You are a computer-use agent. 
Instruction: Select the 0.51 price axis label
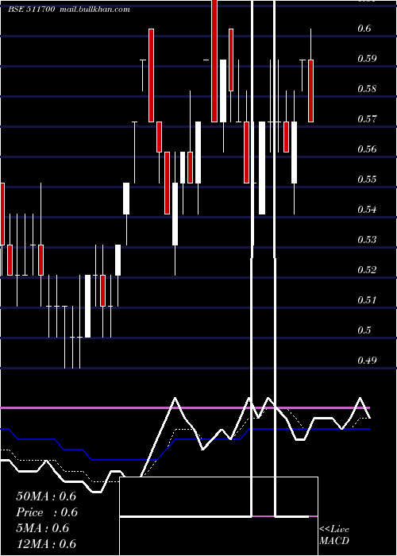(x=367, y=300)
